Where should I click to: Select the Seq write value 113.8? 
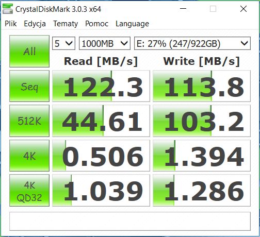click(202, 86)
